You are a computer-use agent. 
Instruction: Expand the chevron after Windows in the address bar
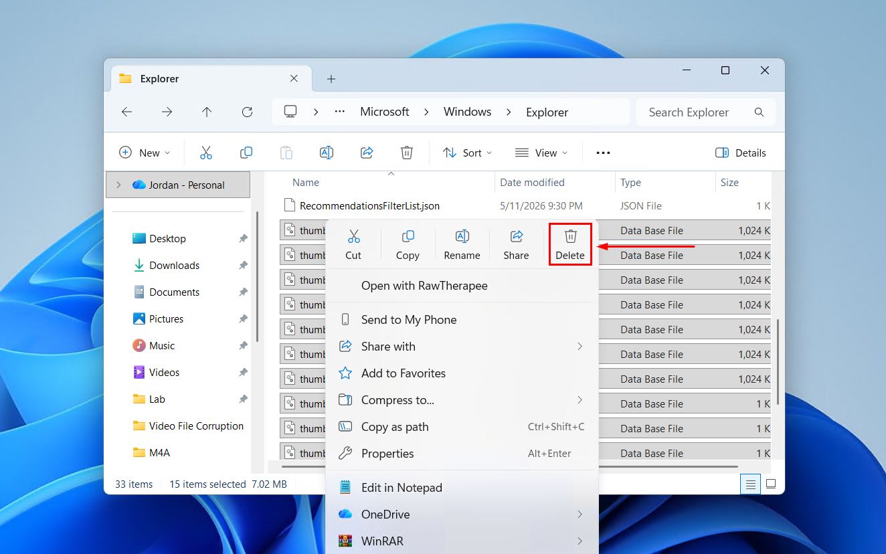pos(509,112)
